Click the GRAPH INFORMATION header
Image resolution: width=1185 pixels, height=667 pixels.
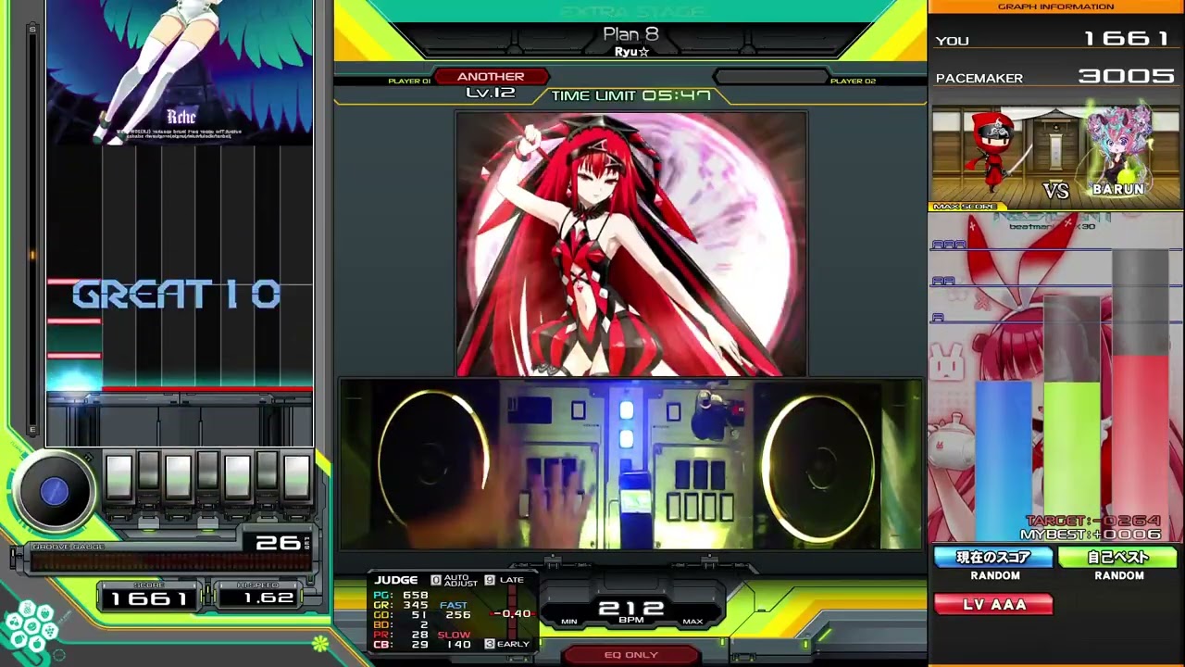(x=1056, y=6)
